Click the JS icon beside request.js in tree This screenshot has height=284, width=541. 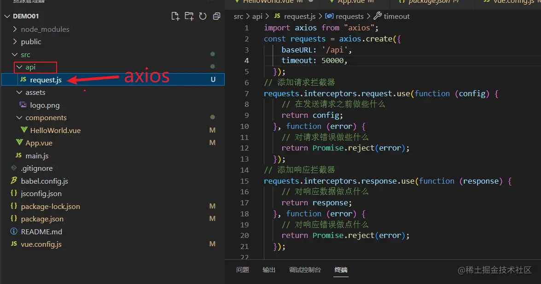[x=23, y=79]
